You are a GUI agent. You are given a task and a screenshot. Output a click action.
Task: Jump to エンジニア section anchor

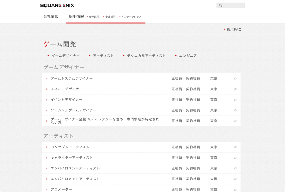point(187,56)
